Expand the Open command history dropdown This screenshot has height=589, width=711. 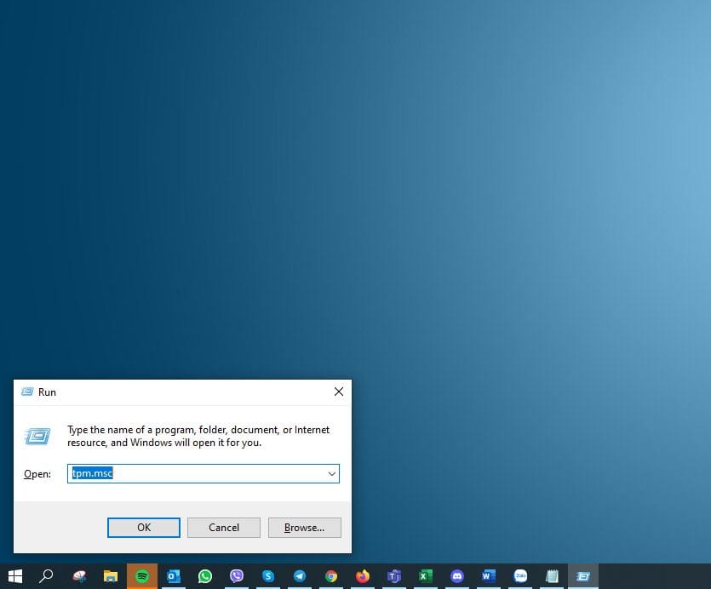click(331, 474)
